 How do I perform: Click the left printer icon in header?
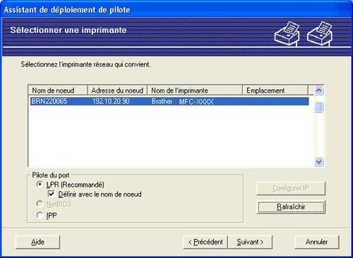coord(287,34)
